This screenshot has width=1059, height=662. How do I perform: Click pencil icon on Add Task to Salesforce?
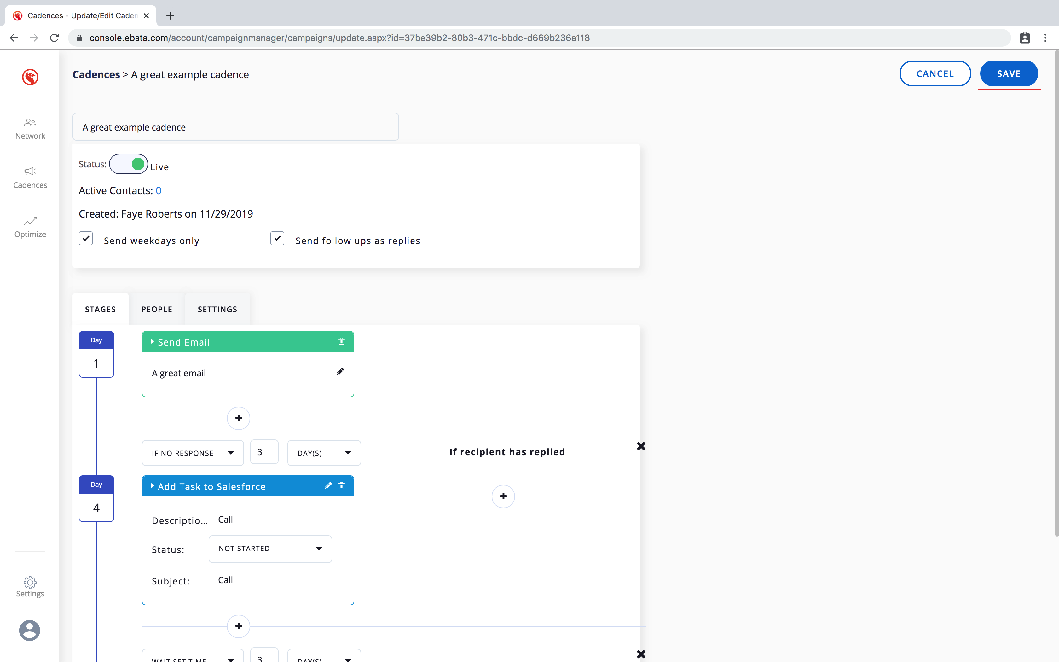[328, 486]
